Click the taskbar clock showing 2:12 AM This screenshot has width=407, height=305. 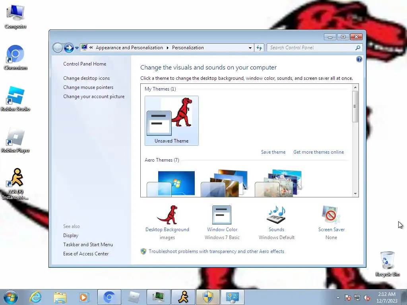pyautogui.click(x=387, y=297)
